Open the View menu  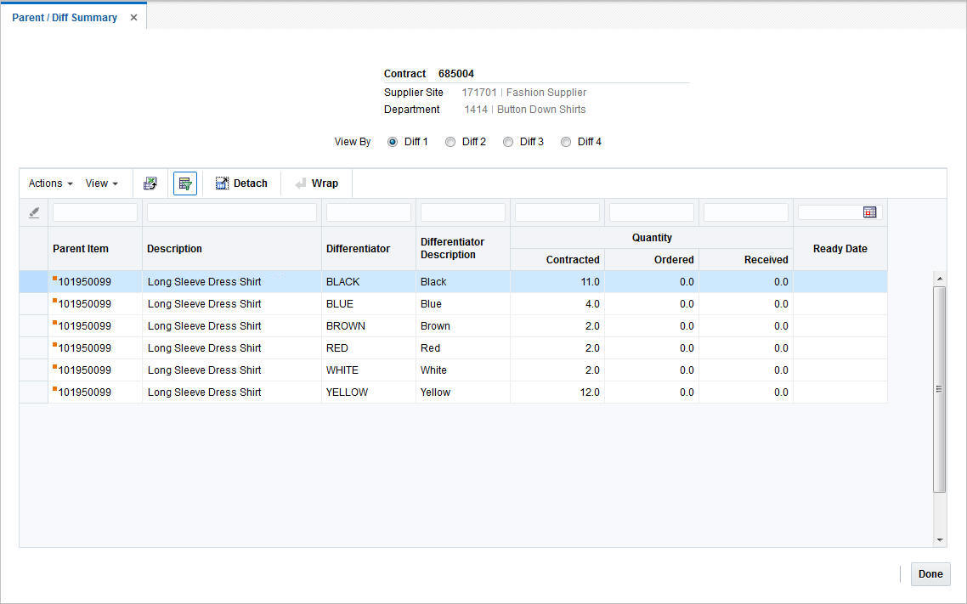[100, 183]
